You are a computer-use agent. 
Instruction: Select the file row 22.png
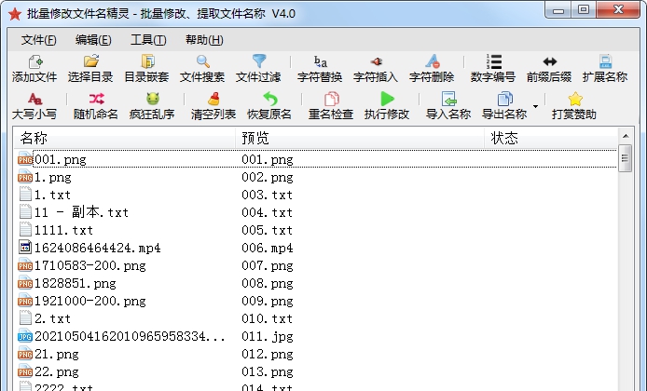coord(317,372)
